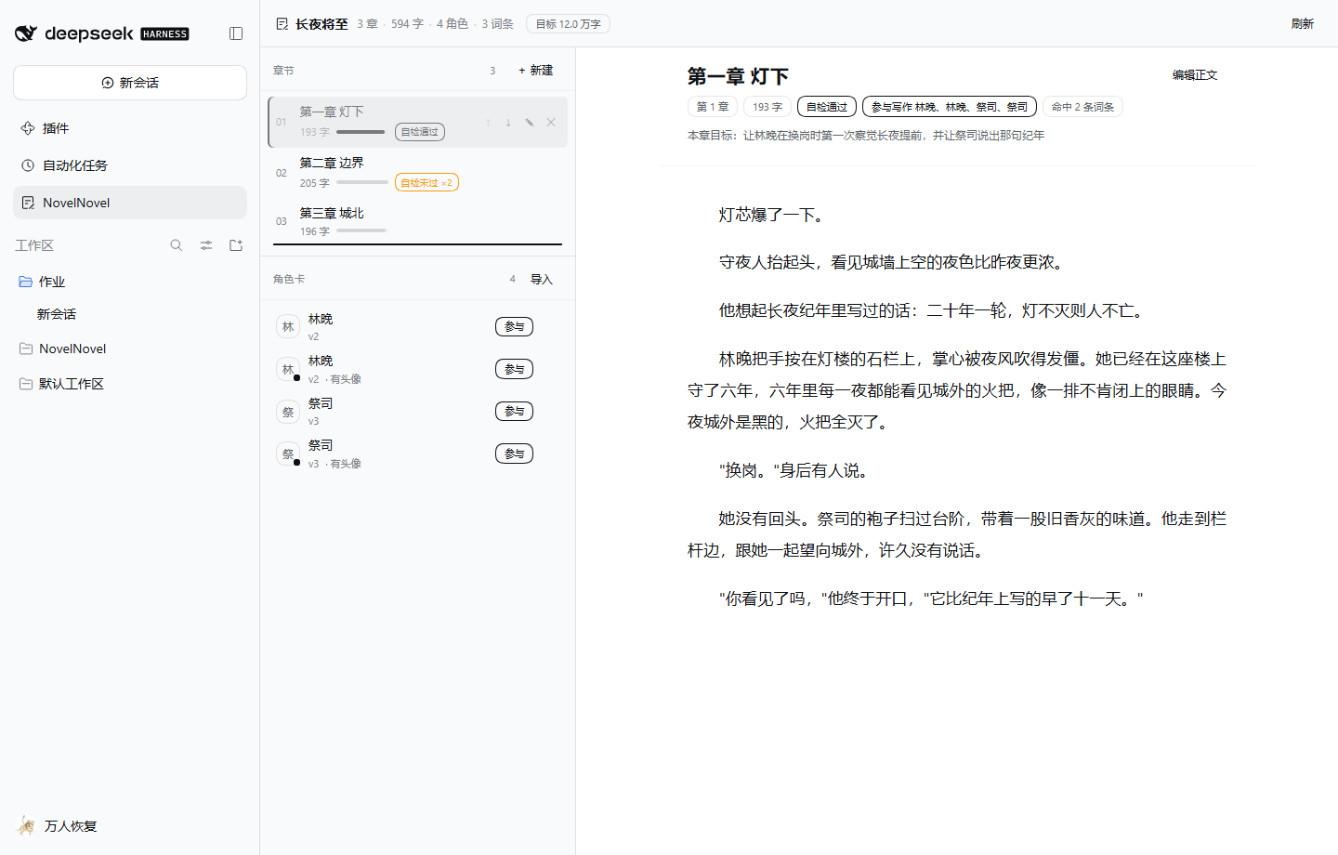
Task: Click the add new workspace folder icon
Action: [x=236, y=245]
